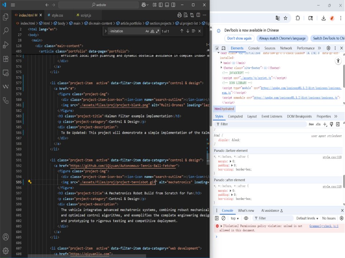The image size is (345, 258).
Task: Open the Extensions view in VS Code
Action: point(6,59)
